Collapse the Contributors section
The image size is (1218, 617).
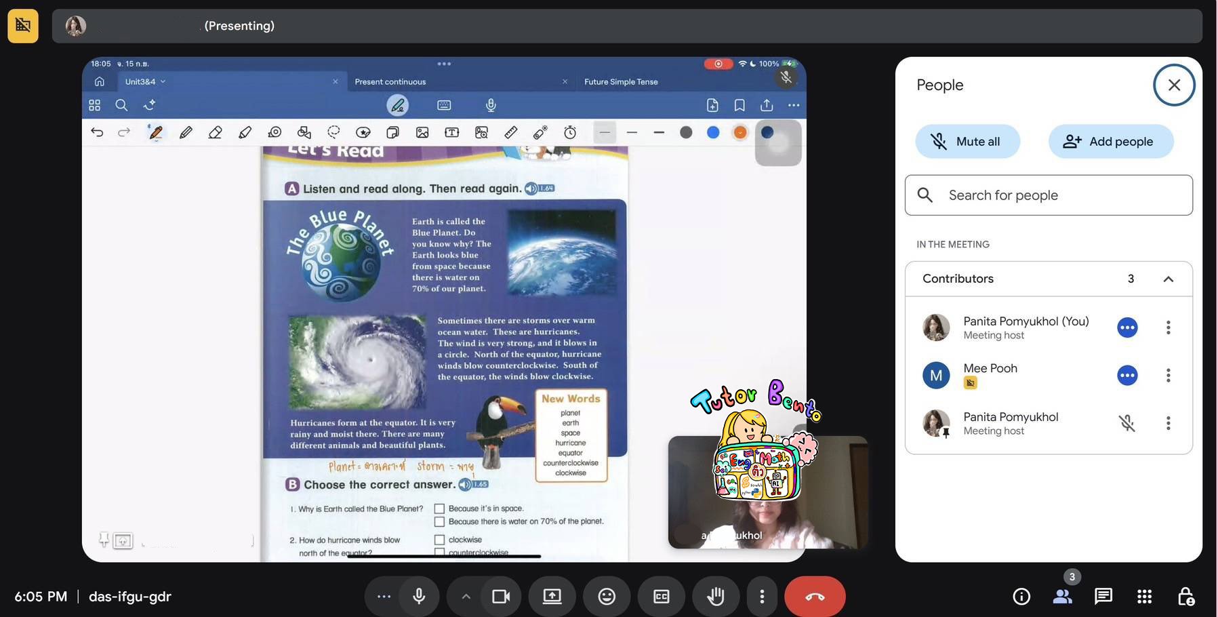[x=1169, y=278]
